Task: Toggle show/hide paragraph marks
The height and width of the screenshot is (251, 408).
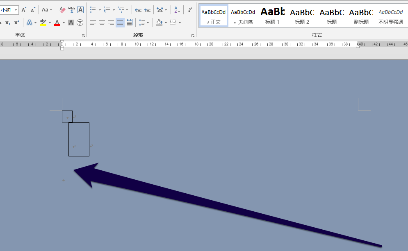Action: click(190, 10)
